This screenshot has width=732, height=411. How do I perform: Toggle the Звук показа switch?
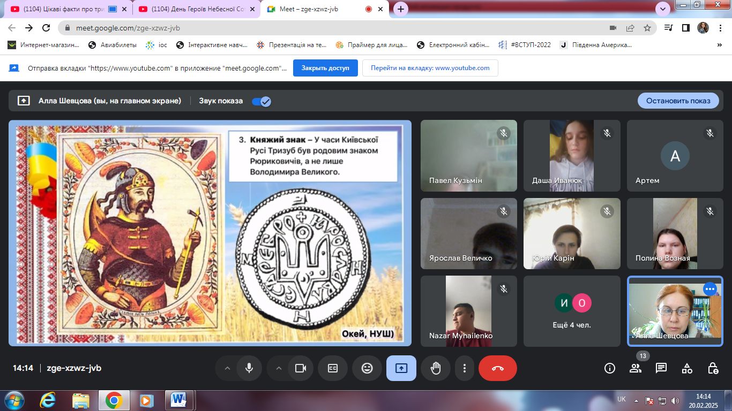coord(262,101)
